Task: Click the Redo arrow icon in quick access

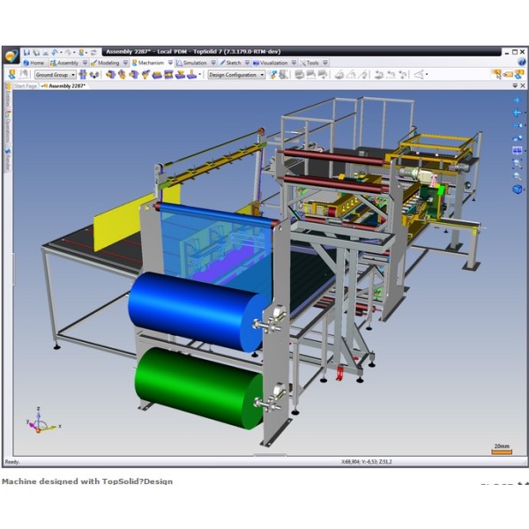Action: (x=68, y=52)
